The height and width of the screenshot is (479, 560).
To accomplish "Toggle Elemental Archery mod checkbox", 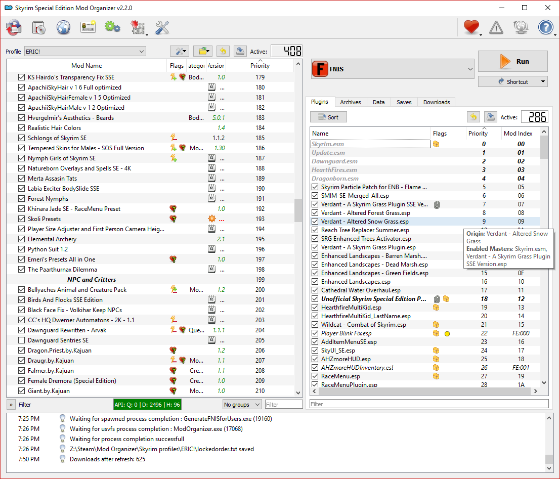I will (21, 239).
